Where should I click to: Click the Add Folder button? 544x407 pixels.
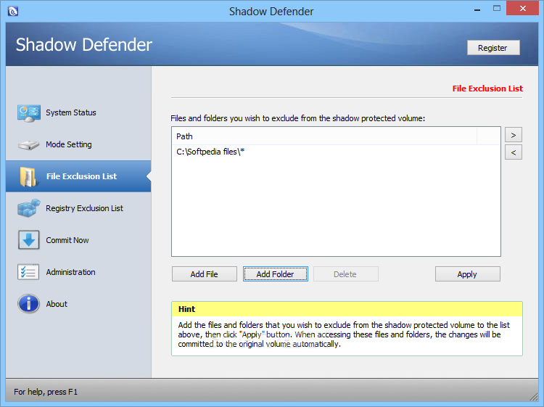(276, 274)
